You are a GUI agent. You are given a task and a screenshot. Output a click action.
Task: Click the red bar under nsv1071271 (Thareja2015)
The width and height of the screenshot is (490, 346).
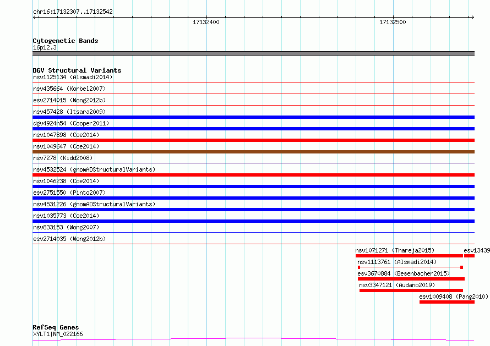point(409,256)
